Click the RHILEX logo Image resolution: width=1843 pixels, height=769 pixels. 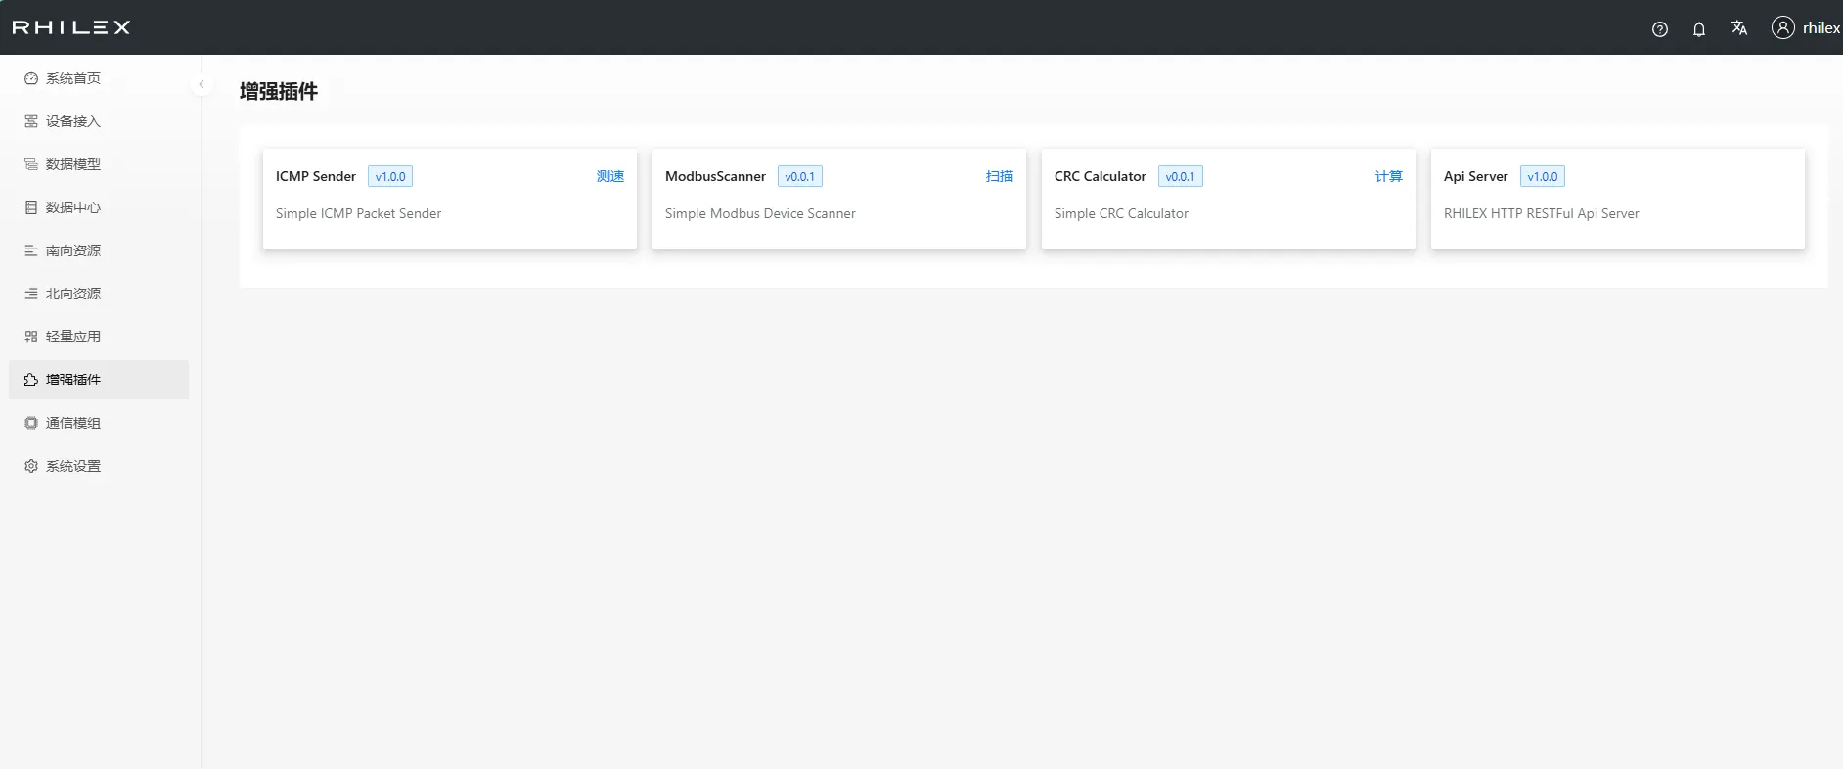71,27
